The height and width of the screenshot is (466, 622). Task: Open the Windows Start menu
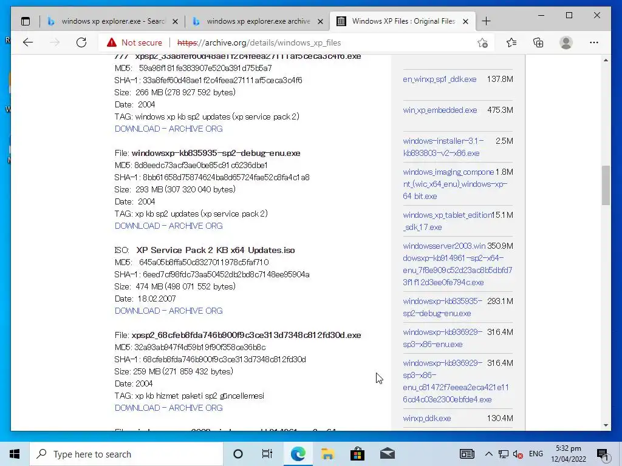pyautogui.click(x=15, y=454)
